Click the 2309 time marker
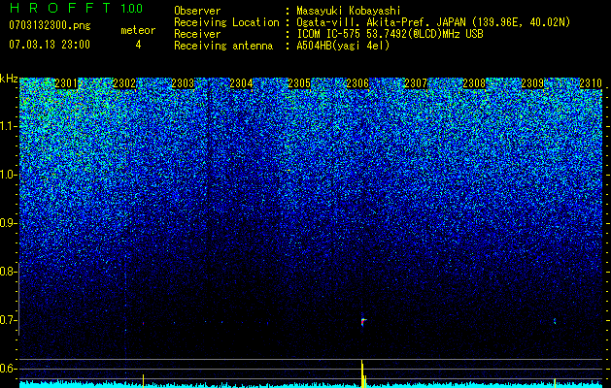This screenshot has height=388, width=611. tap(532, 83)
